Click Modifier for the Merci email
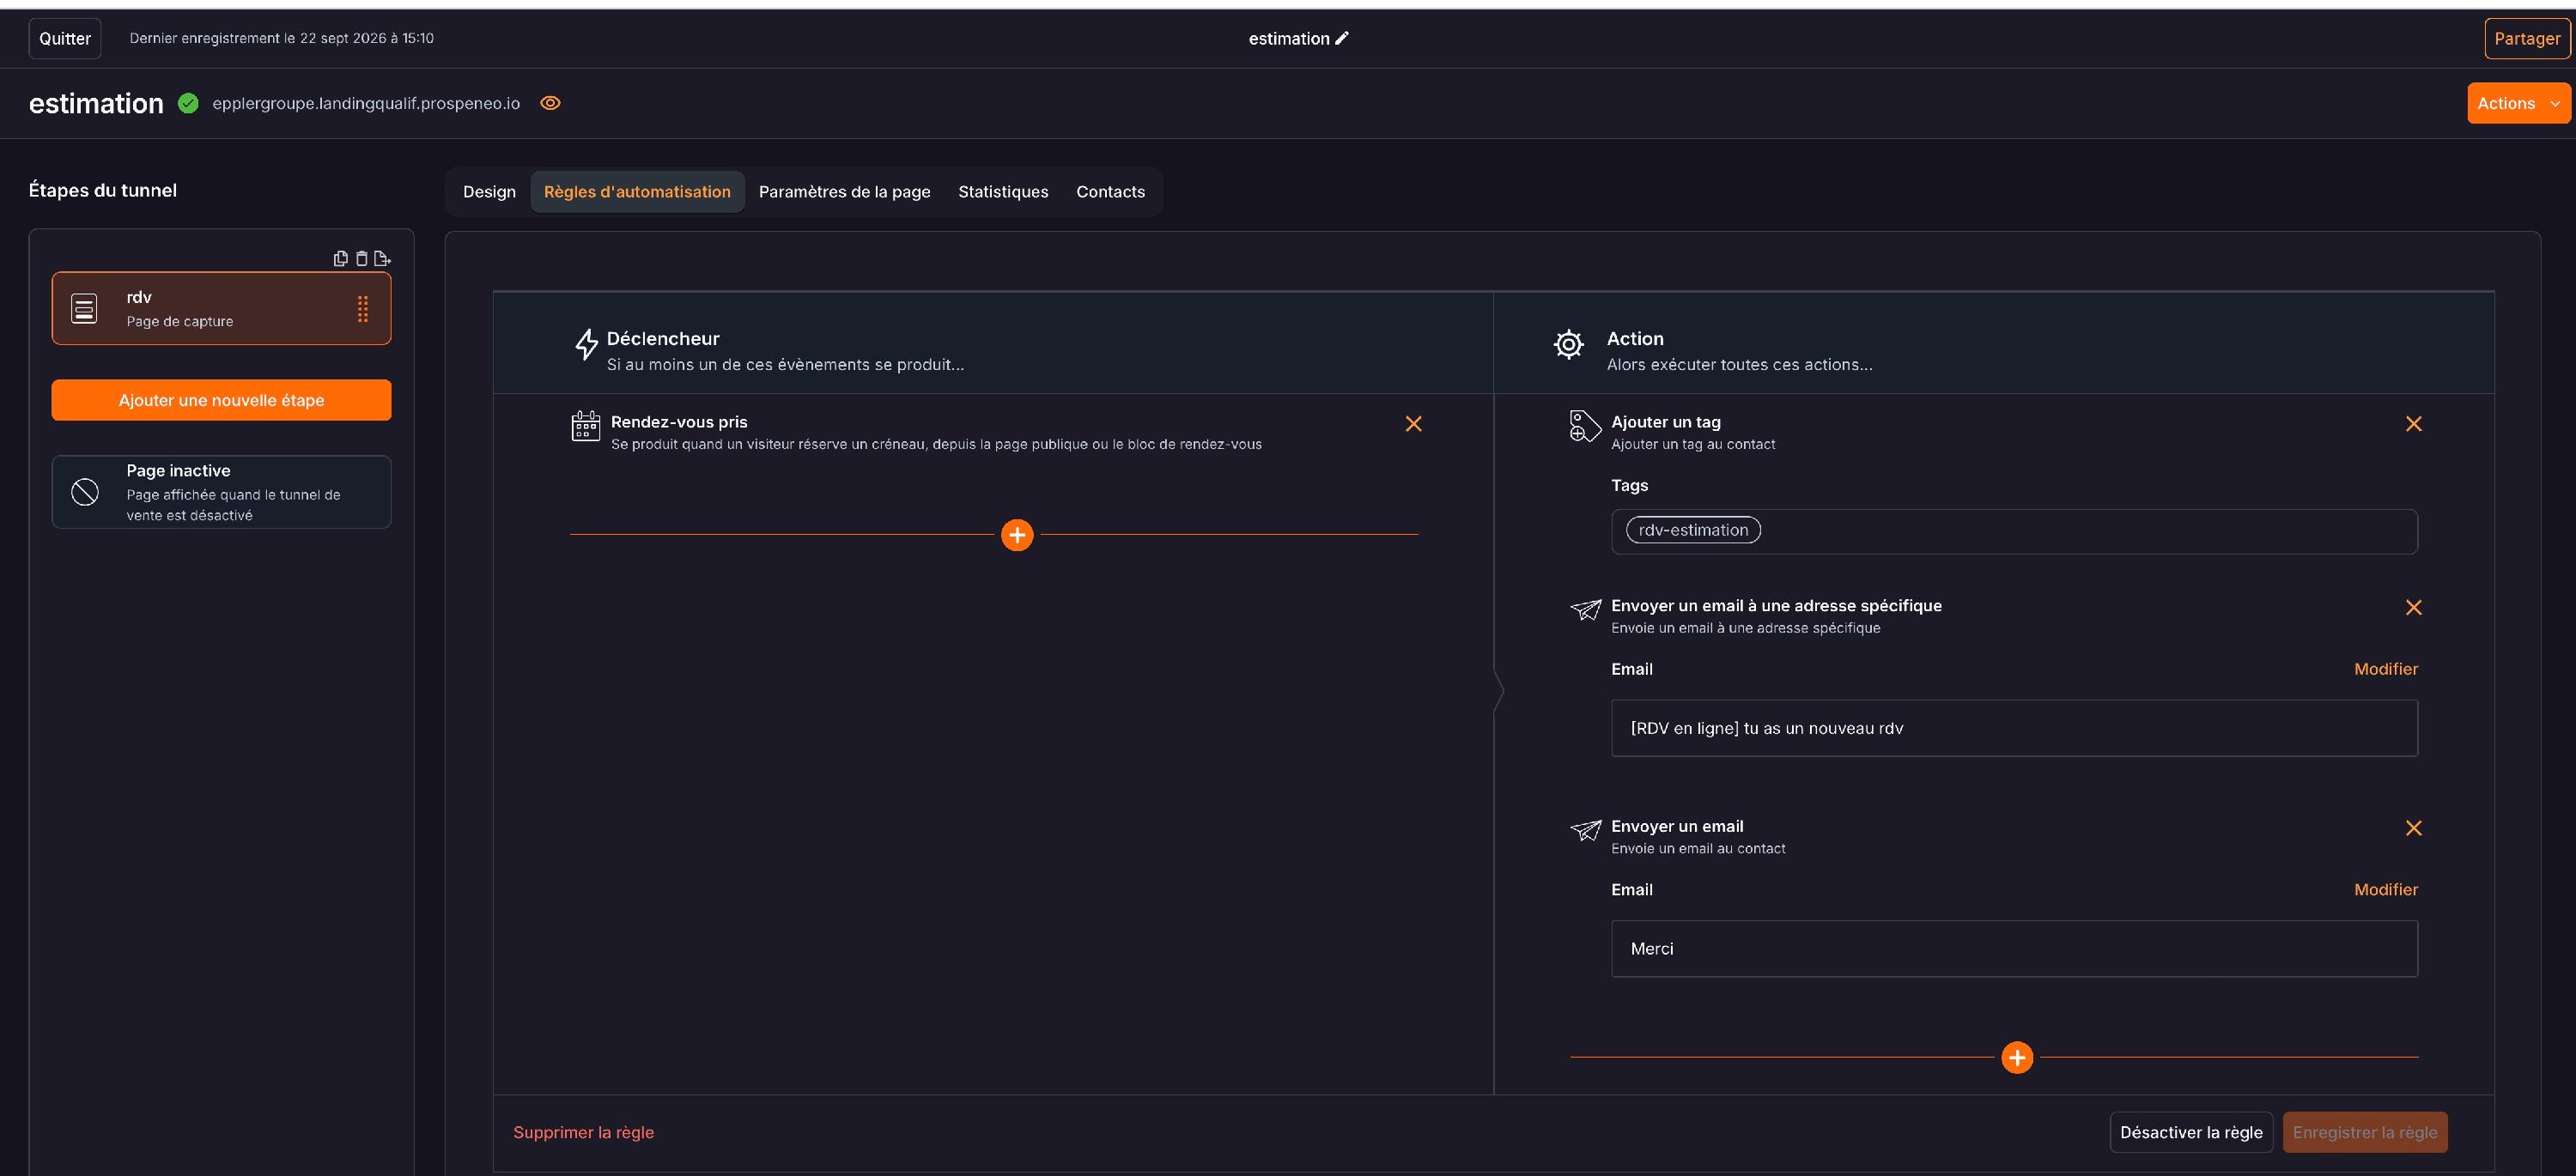 pos(2385,889)
